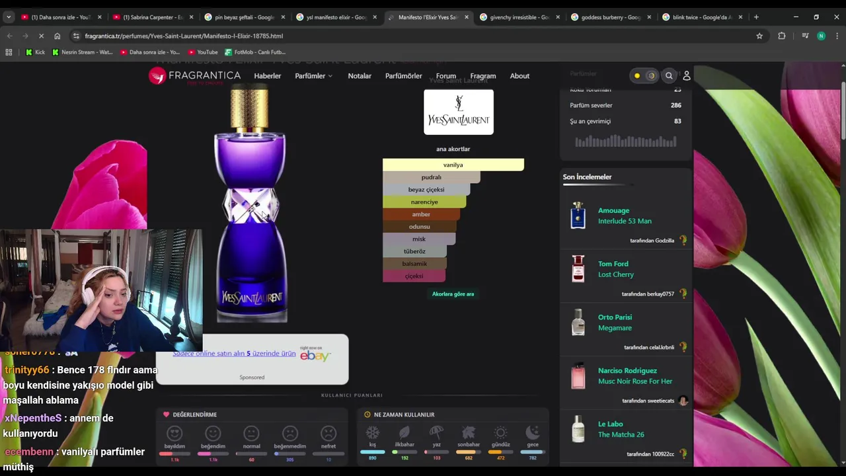The width and height of the screenshot is (846, 476).
Task: Open the Chrome profile avatar 'N'
Action: click(821, 36)
